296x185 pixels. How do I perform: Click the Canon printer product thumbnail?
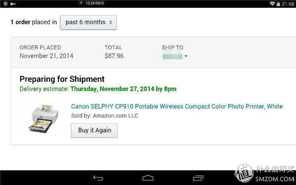pyautogui.click(x=44, y=118)
